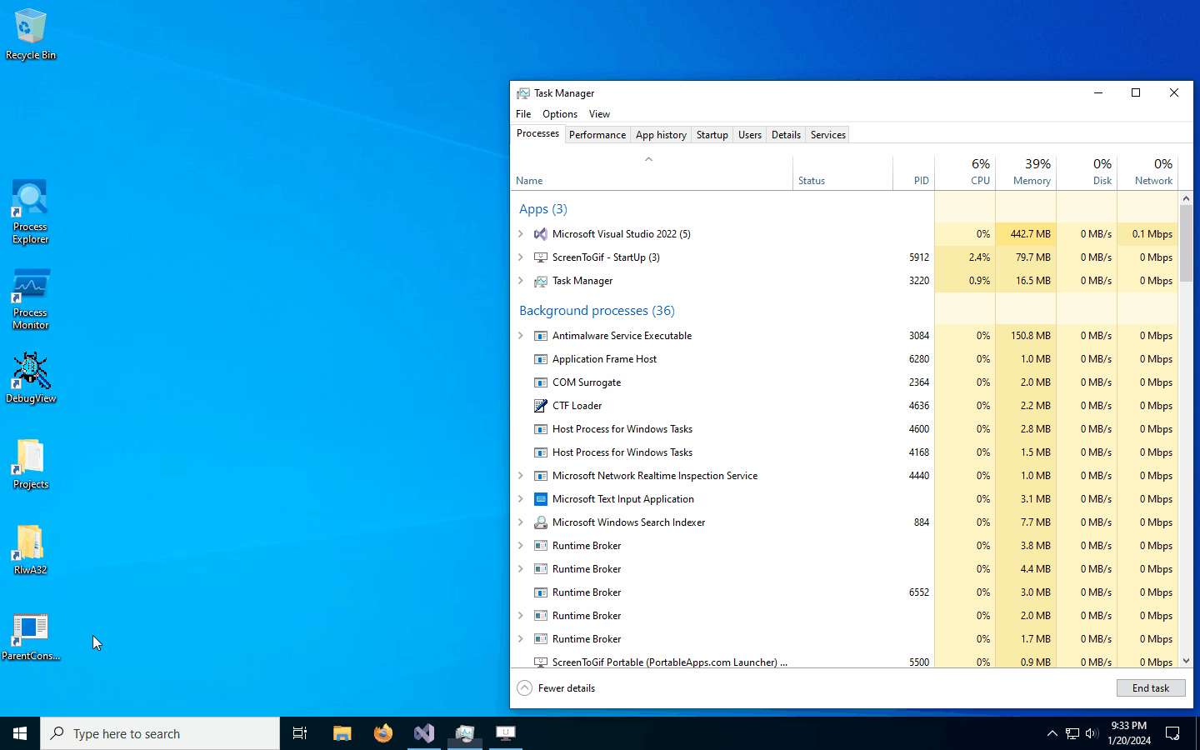This screenshot has width=1200, height=750.
Task: Open the notification center icon
Action: (1172, 733)
